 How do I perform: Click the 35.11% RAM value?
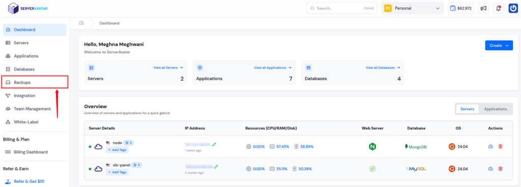[282, 169]
